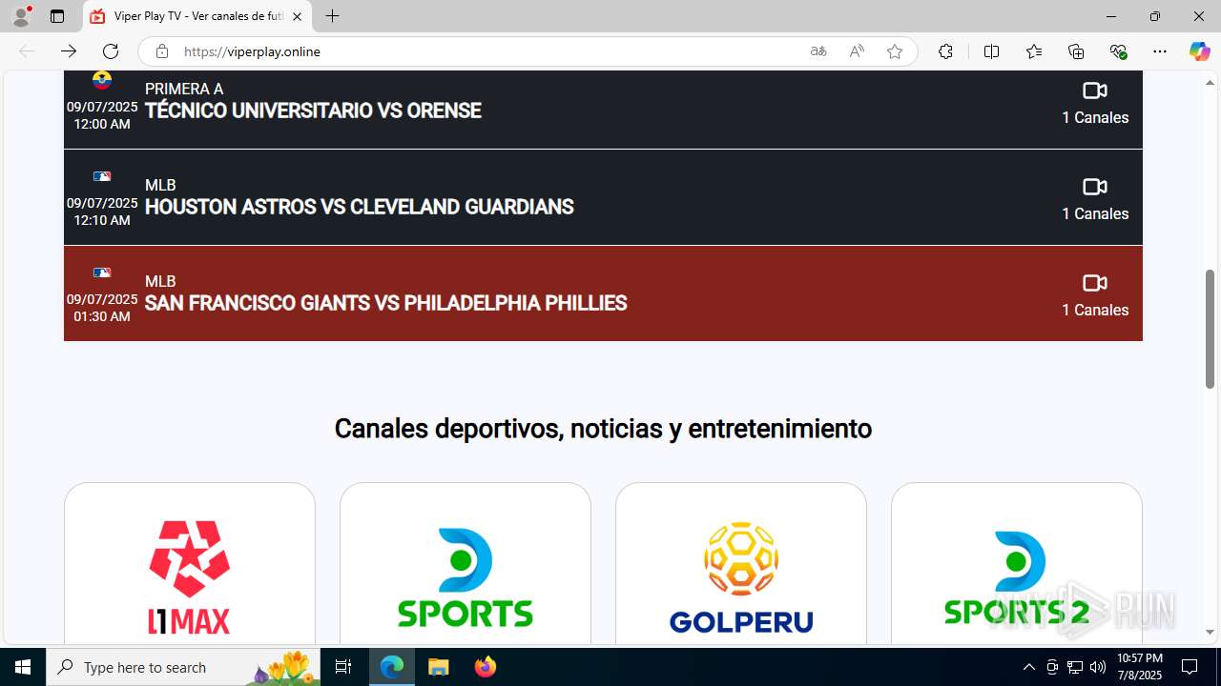
Task: Open Microsoft Edge on taskbar
Action: (x=392, y=667)
